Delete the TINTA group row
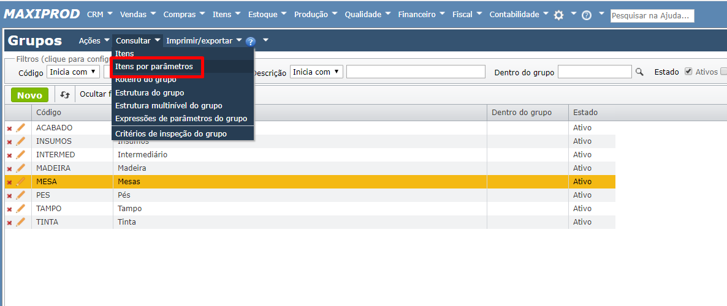 (9, 223)
